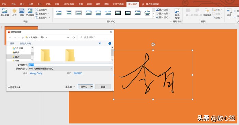Collapse with 隐藏文件夹 (Hide Folders)

click(x=14, y=87)
